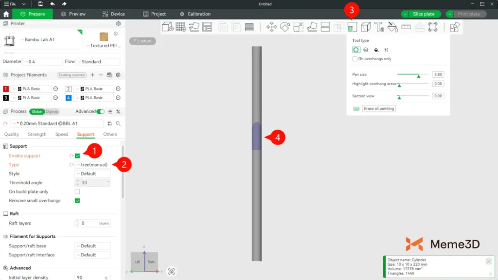Open the Support/raft base filament dropdown
The height and width of the screenshot is (280, 498).
point(92,246)
